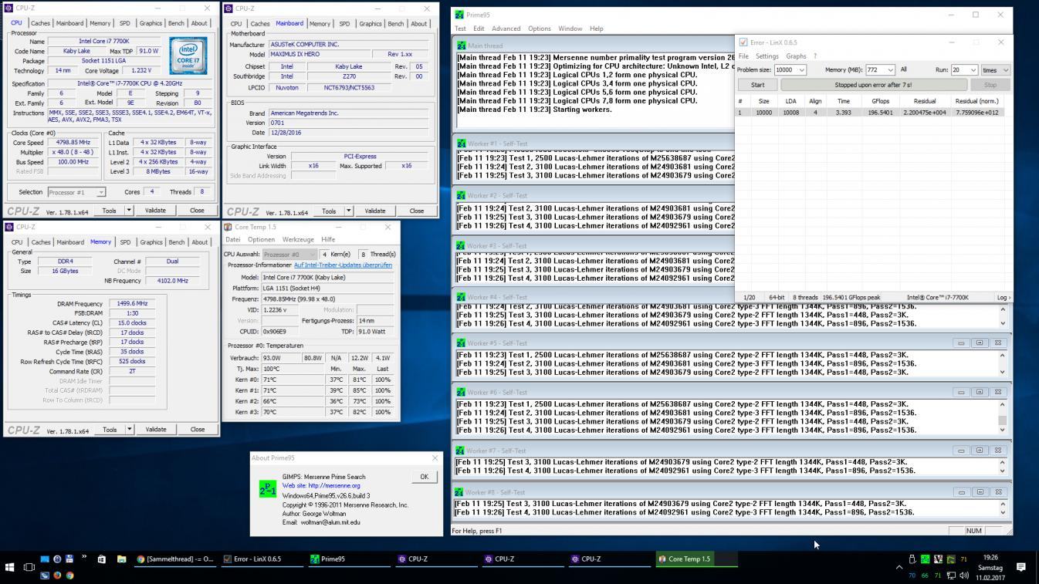Open the Processor #1 Selection dropdown in CPU-Z
This screenshot has width=1039, height=584.
[x=76, y=192]
